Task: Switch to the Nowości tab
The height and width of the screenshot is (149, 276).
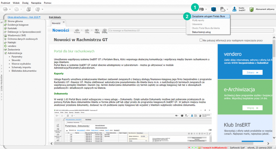Action: [x=56, y=23]
